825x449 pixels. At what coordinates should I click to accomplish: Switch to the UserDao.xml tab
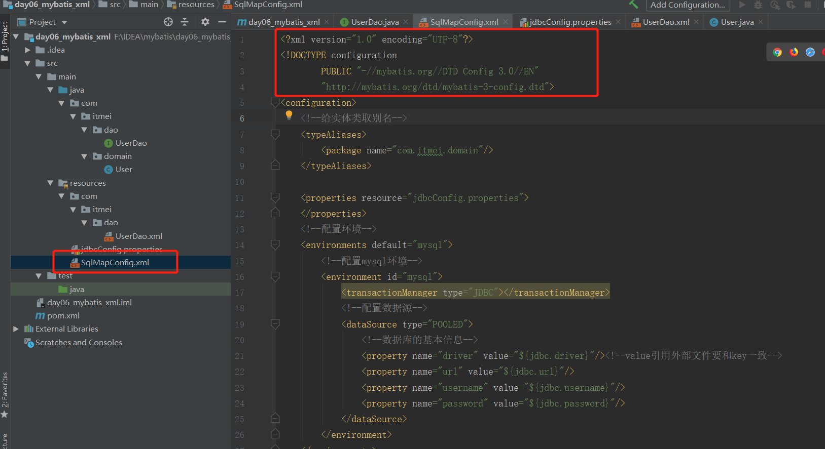tap(666, 22)
